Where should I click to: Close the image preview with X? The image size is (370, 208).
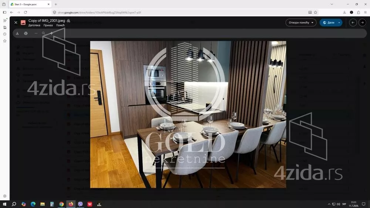16,23
